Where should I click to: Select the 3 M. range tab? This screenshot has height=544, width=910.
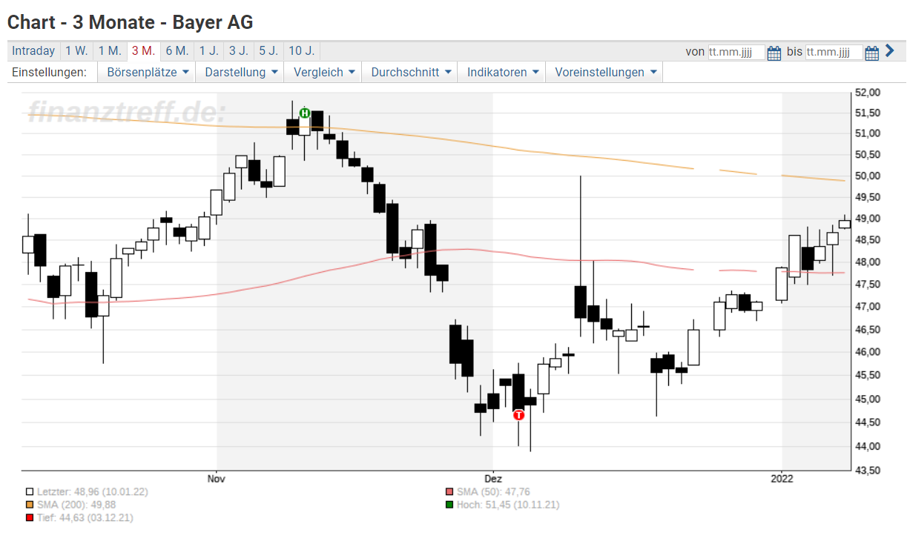point(143,51)
